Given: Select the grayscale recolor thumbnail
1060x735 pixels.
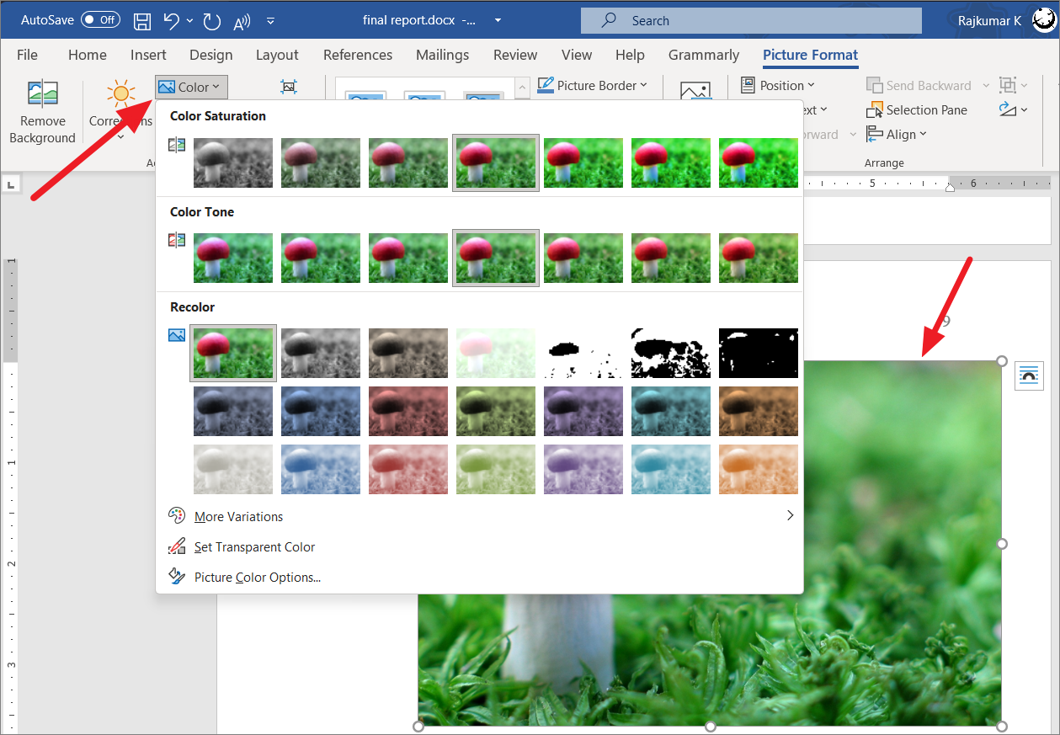Looking at the screenshot, I should pyautogui.click(x=321, y=353).
